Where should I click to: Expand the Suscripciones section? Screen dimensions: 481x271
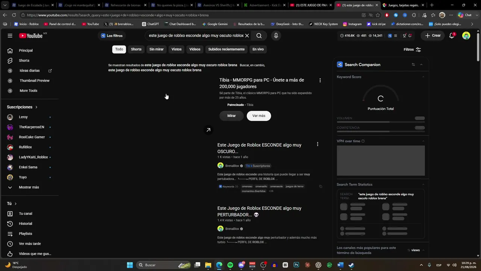click(22, 107)
